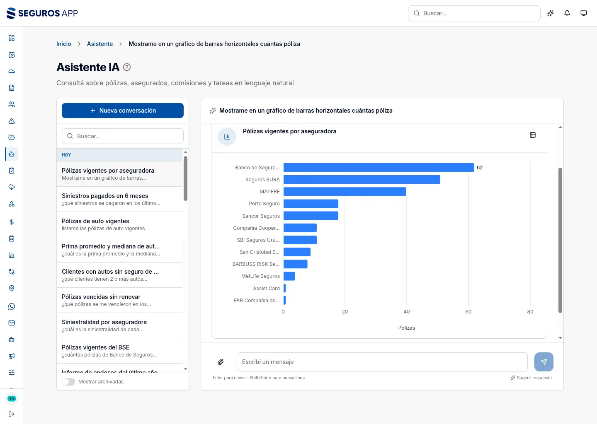Open the Siniestralidad por aseguradora conversation
This screenshot has height=424, width=597.
click(120, 325)
